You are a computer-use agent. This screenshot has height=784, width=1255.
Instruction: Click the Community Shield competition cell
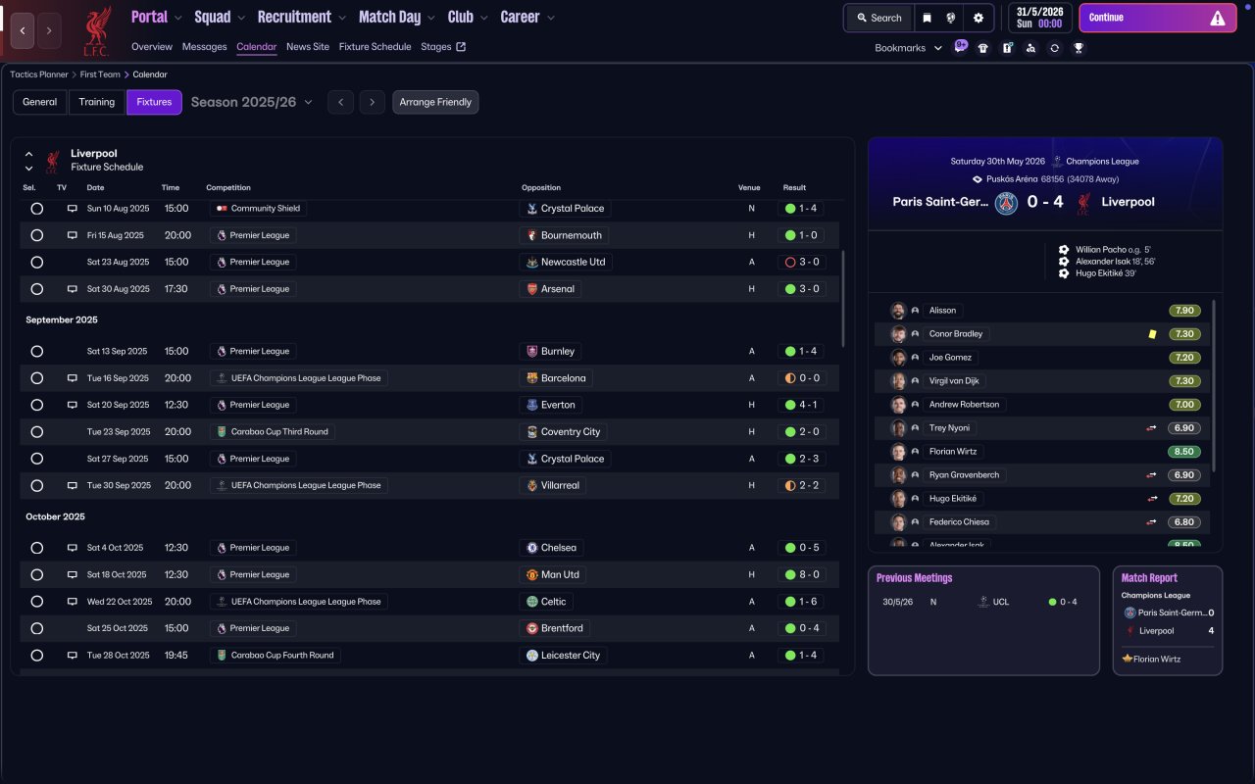tap(257, 209)
